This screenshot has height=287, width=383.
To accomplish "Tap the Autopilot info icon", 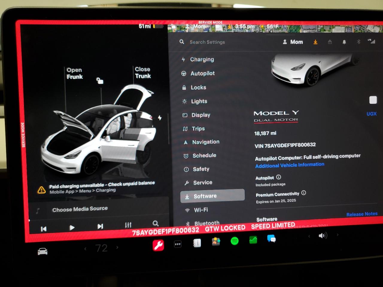I will [279, 177].
